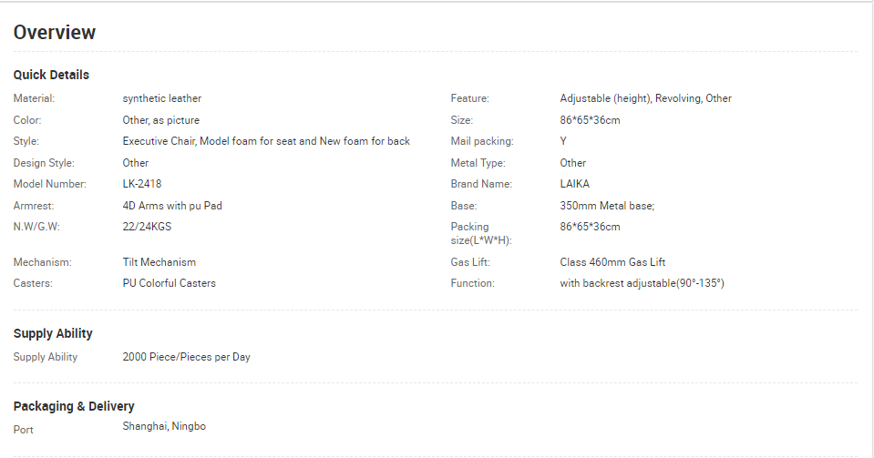The width and height of the screenshot is (874, 458).
Task: Select the 22/24KGS weight value
Action: pyautogui.click(x=147, y=227)
